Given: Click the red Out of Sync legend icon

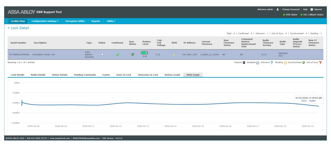Looking at the screenshot, I should (320, 62).
